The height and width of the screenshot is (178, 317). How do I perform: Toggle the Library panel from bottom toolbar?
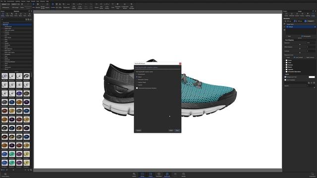click(x=142, y=175)
